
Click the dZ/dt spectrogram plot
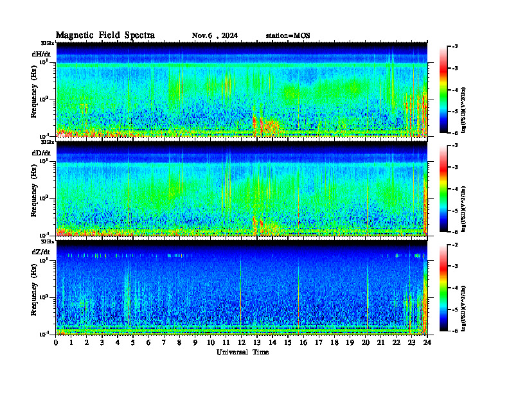pos(242,288)
